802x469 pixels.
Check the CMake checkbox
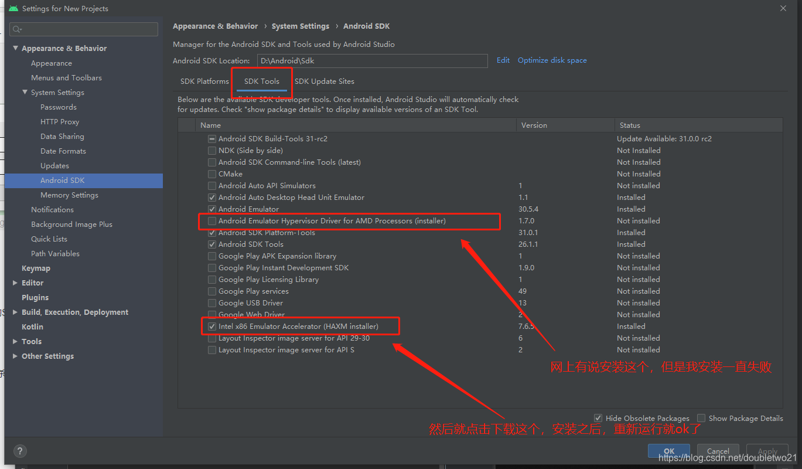212,174
